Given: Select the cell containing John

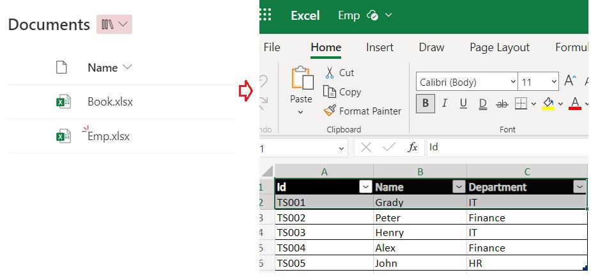Looking at the screenshot, I should pos(420,263).
